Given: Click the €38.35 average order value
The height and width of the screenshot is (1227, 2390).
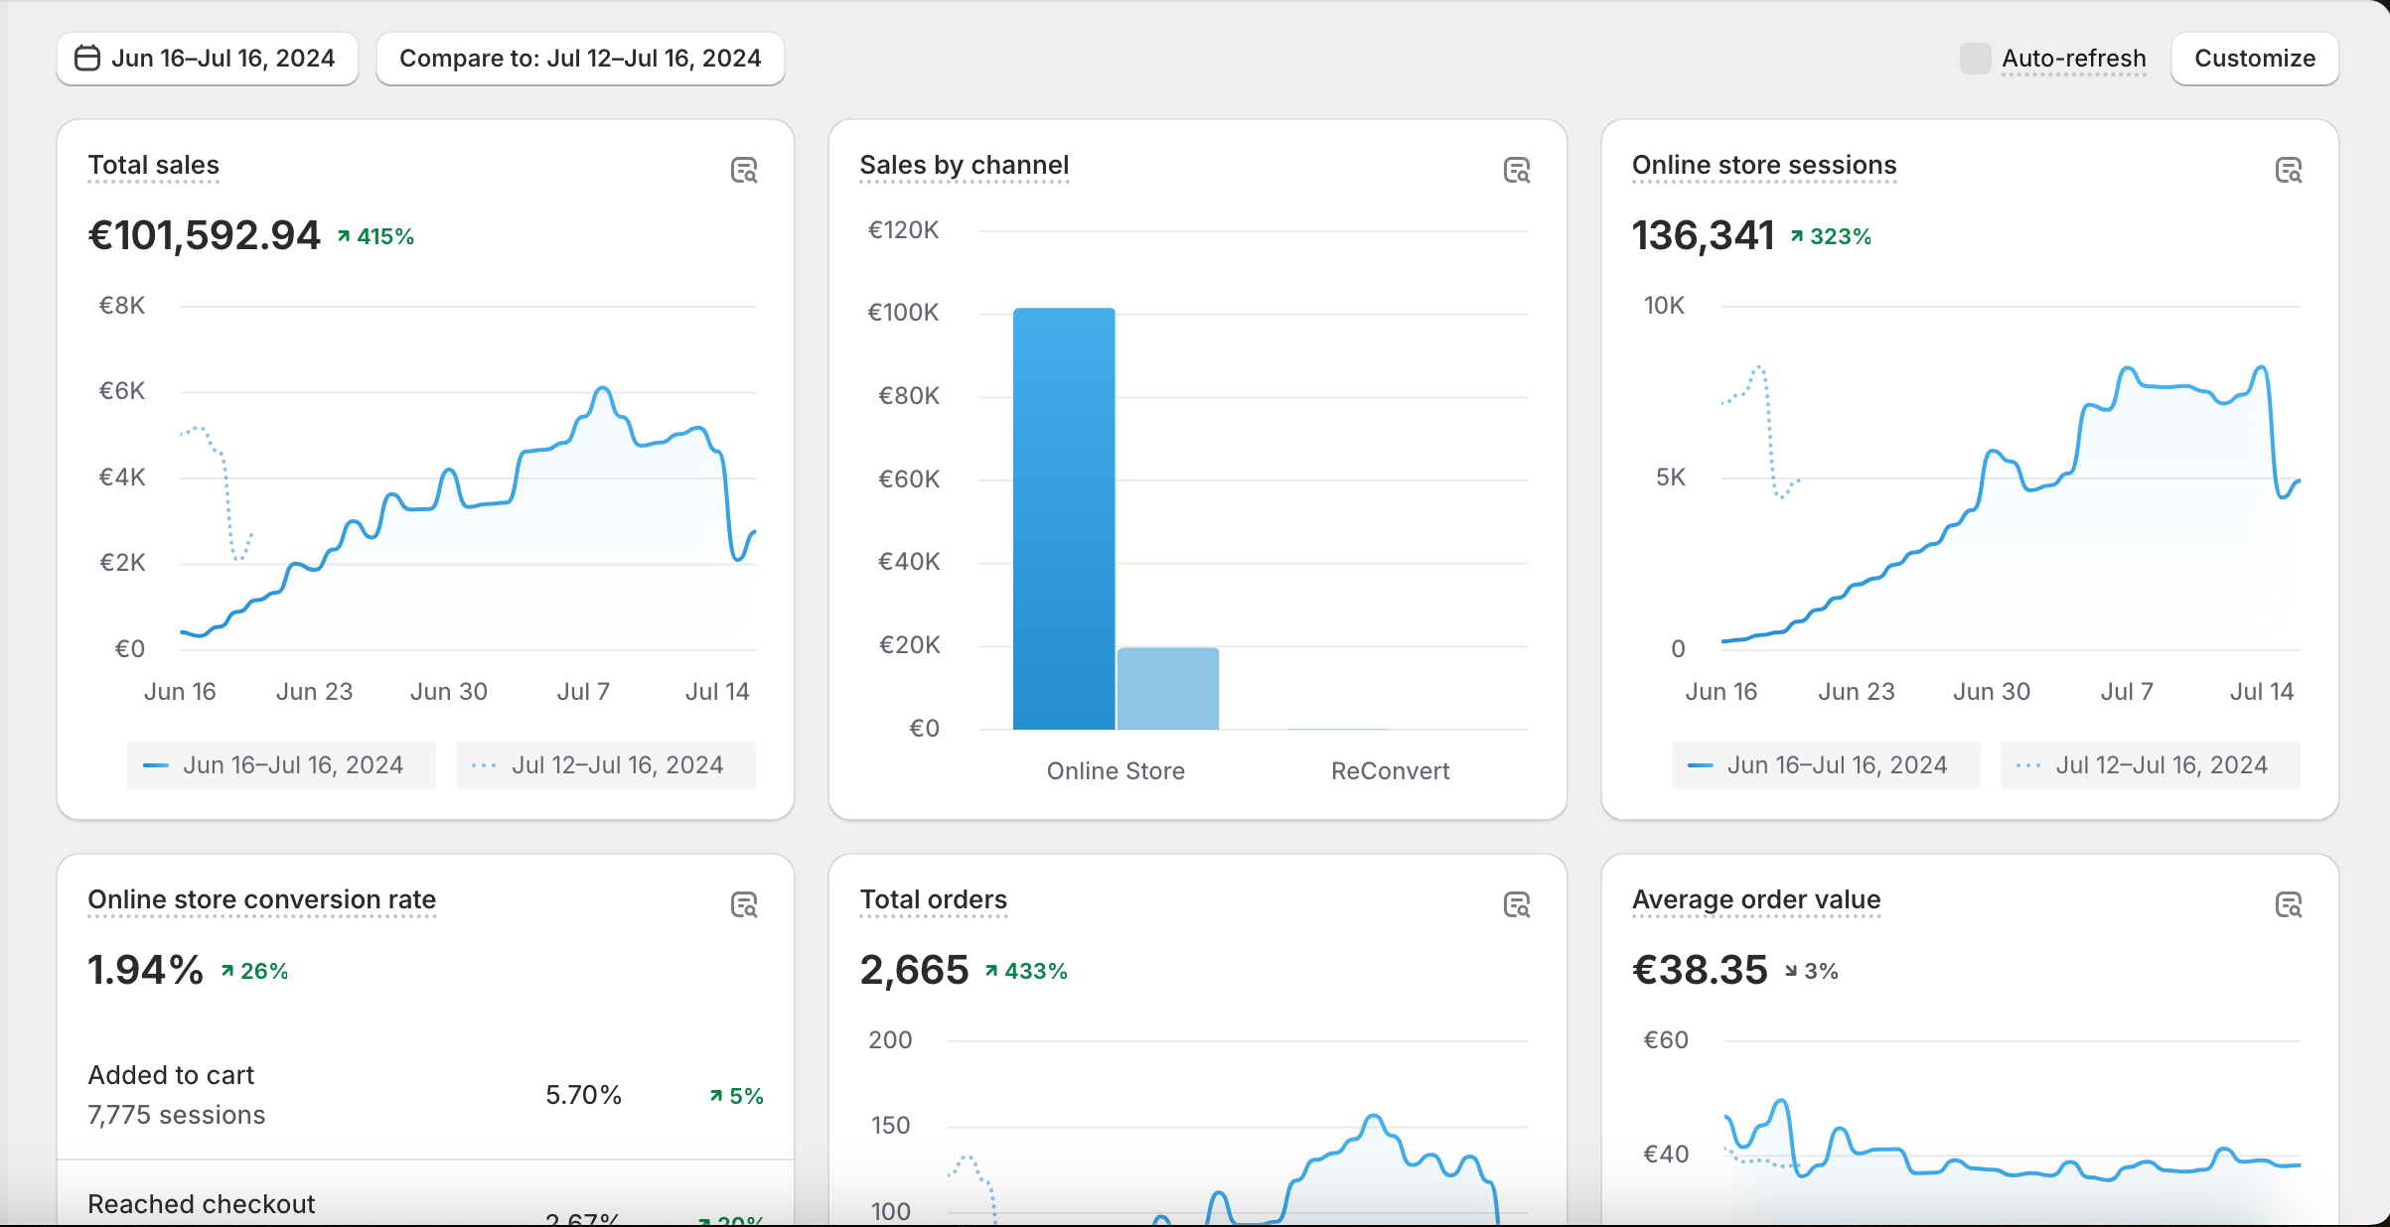Looking at the screenshot, I should tap(1700, 970).
